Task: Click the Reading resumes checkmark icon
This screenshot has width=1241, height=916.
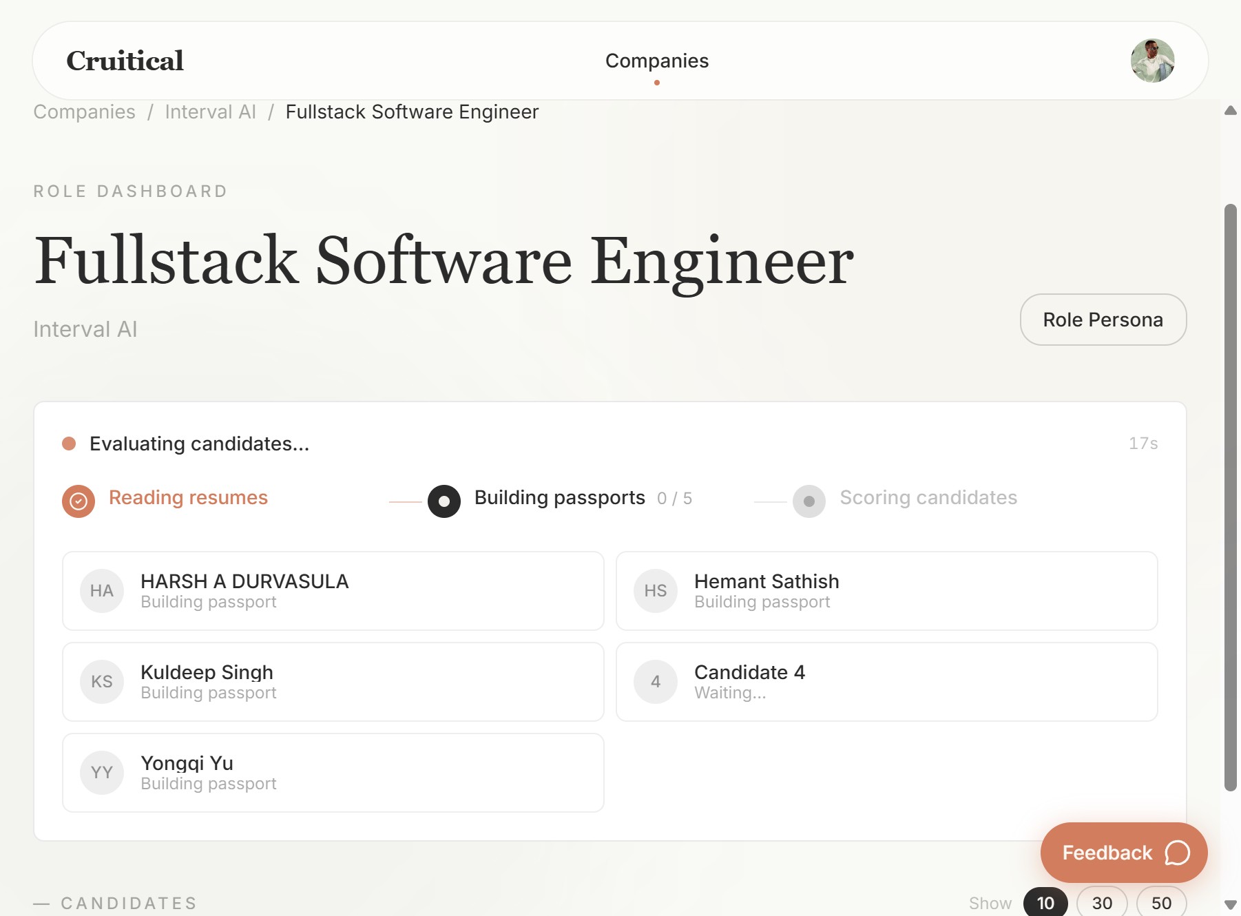Action: click(x=79, y=501)
